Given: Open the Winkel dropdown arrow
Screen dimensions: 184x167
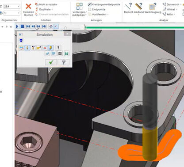Looking at the screenshot, I should point(176,9).
